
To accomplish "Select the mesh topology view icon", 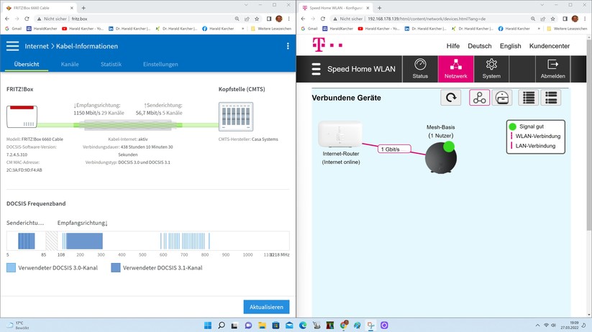I will (480, 98).
